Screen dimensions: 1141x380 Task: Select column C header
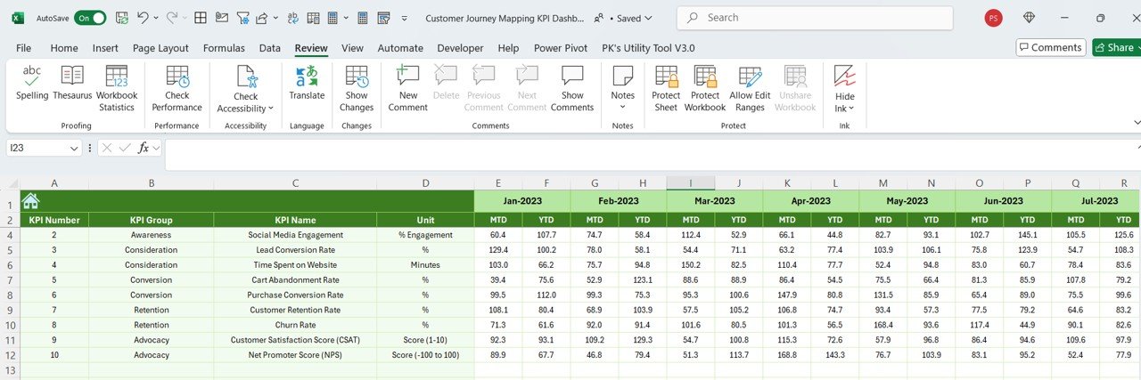(x=295, y=182)
